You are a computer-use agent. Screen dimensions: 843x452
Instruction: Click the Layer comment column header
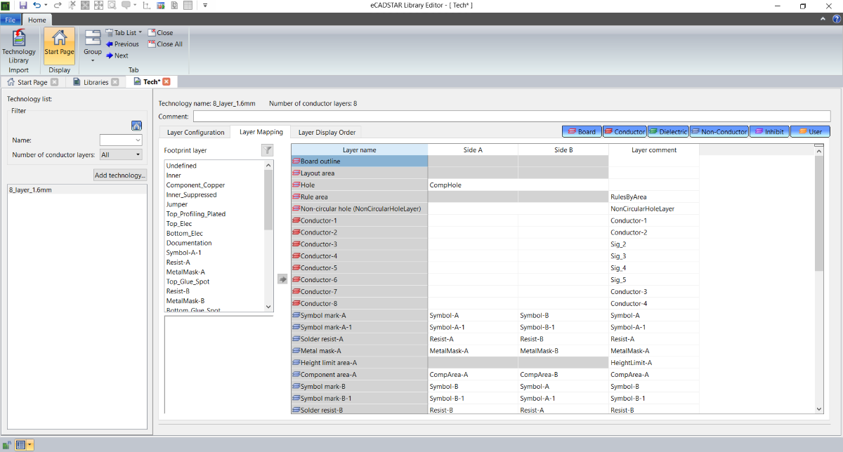click(654, 149)
